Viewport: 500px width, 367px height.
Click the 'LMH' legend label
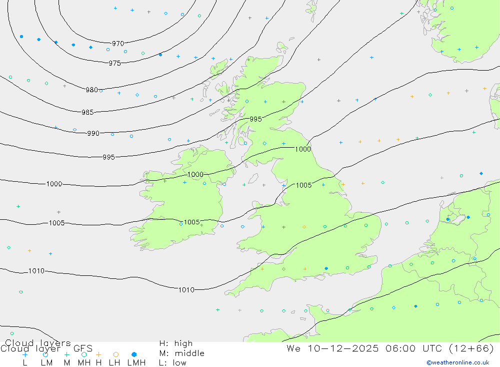136,363
